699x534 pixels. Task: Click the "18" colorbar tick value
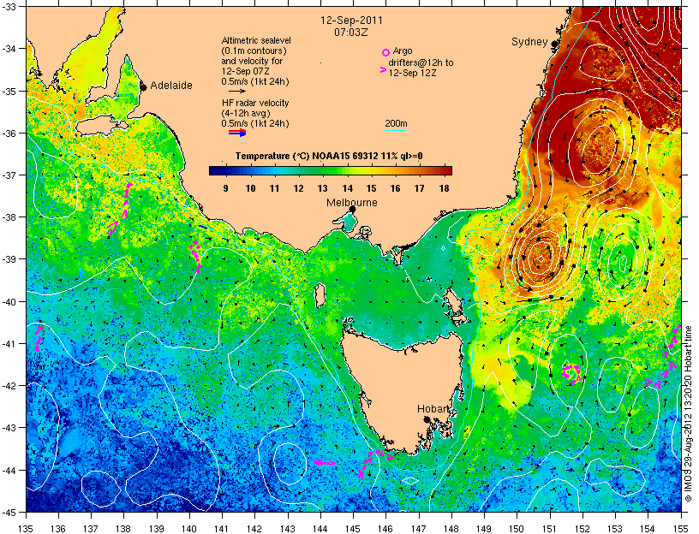(444, 188)
